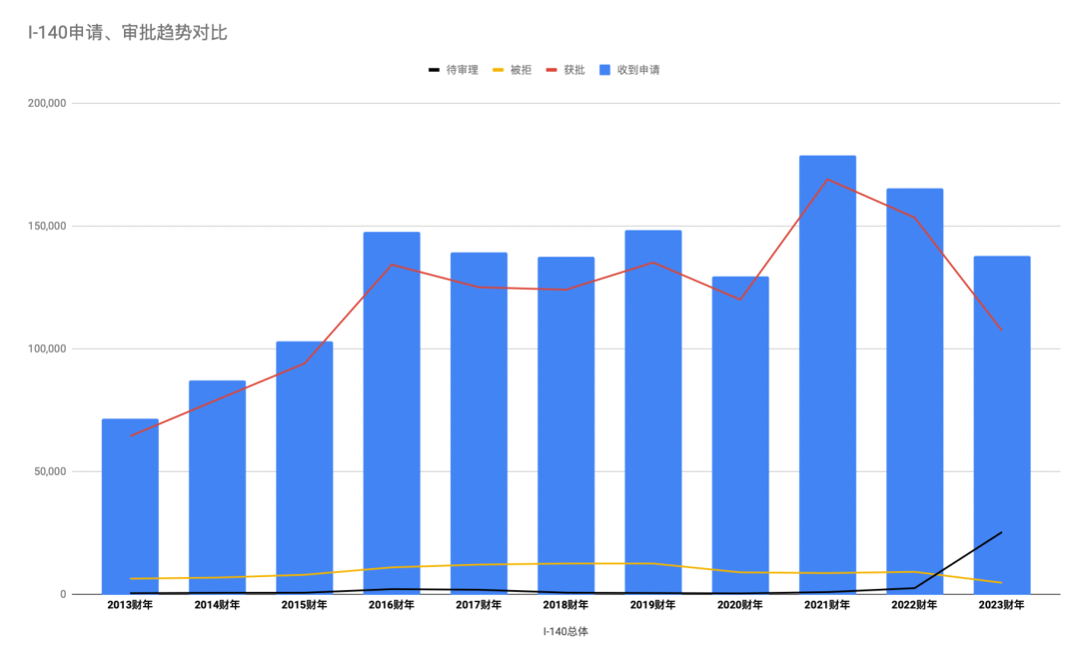Viewport: 1079px width, 653px height.
Task: Click the red 获批 legend swatch
Action: coord(551,70)
